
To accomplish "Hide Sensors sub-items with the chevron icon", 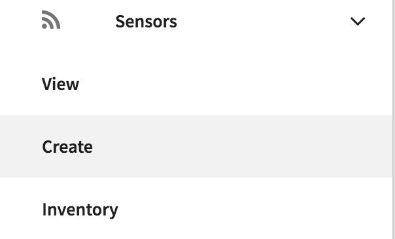I will 358,22.
